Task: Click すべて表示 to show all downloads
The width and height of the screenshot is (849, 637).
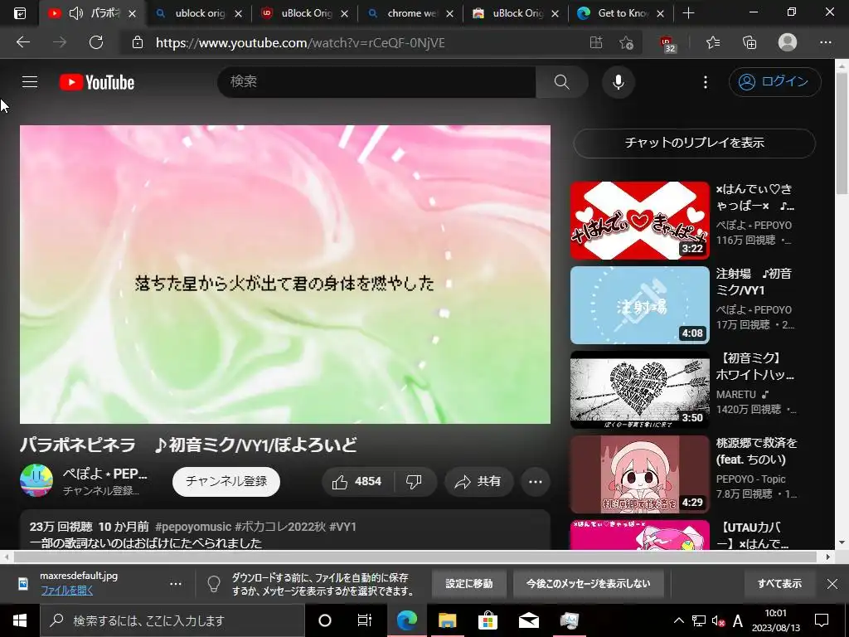Action: (x=779, y=584)
